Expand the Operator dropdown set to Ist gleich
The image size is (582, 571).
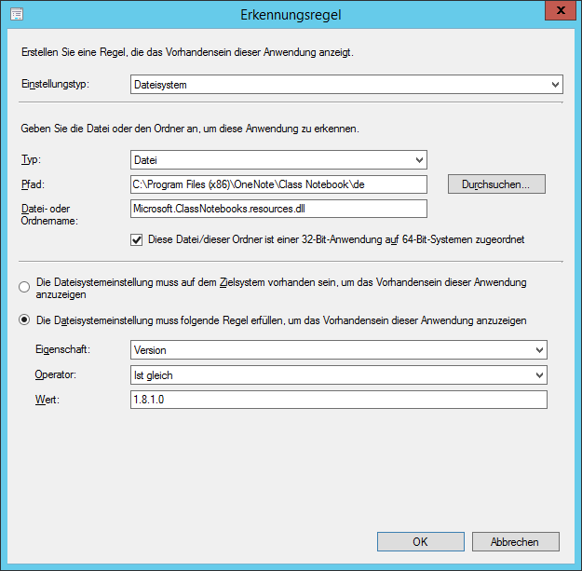coord(338,375)
